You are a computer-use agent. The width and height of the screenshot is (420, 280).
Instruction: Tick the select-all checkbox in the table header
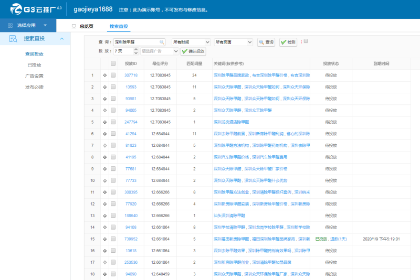(x=113, y=63)
